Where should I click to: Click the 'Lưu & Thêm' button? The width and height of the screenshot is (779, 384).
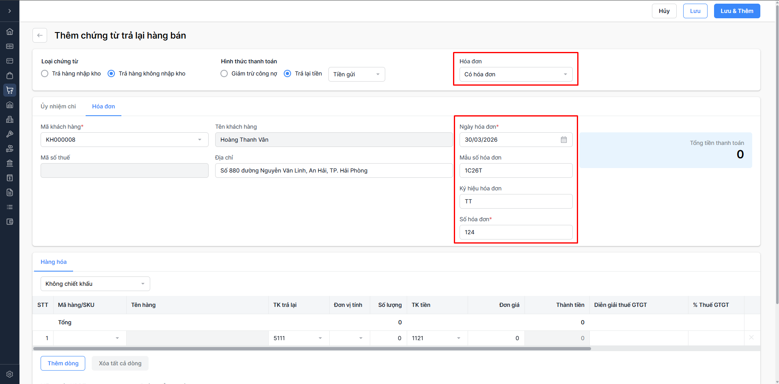[737, 11]
